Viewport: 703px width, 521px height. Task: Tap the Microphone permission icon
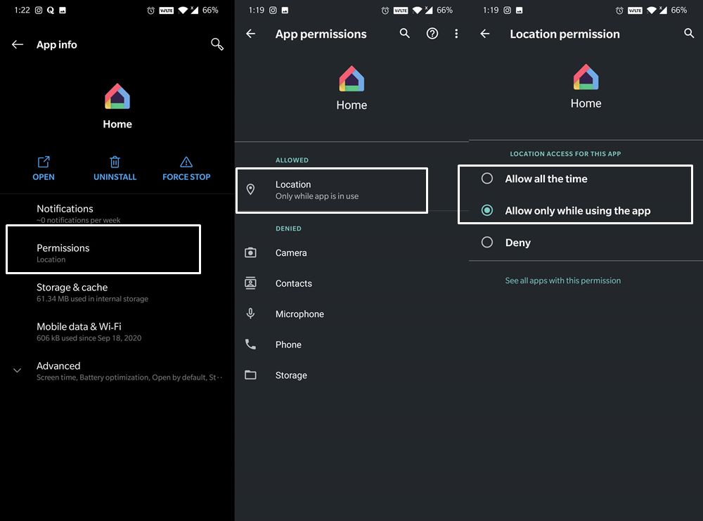(251, 314)
